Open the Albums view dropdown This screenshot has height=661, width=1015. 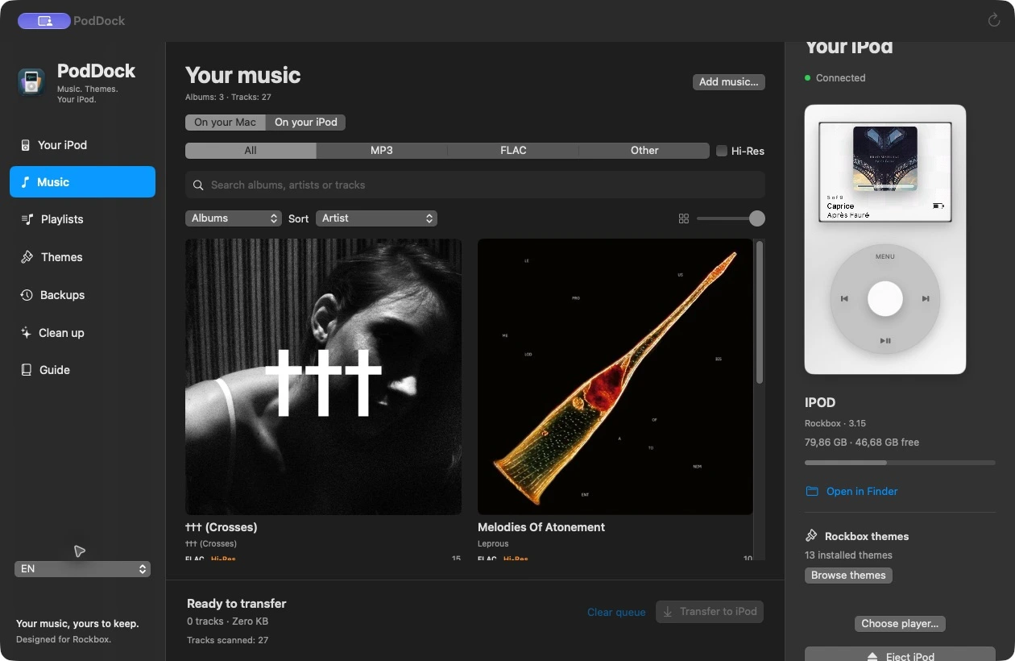click(233, 218)
